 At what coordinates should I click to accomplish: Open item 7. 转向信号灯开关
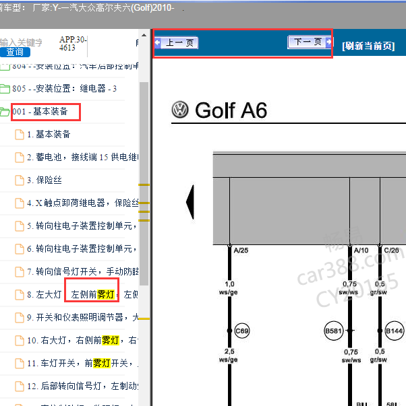[x=83, y=271]
